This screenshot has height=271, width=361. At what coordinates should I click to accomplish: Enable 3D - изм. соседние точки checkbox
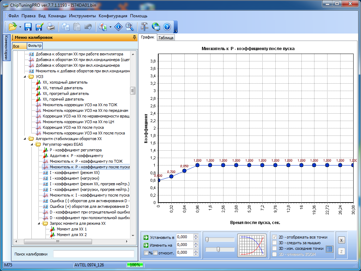[275, 248]
